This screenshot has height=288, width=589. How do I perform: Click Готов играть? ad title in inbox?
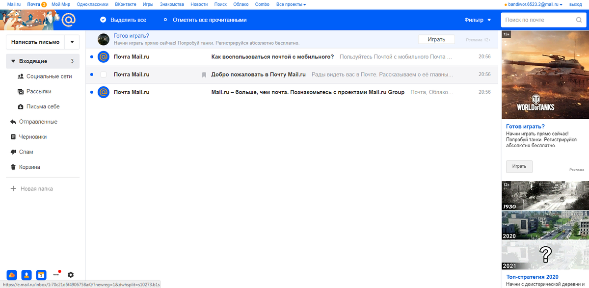pyautogui.click(x=131, y=36)
